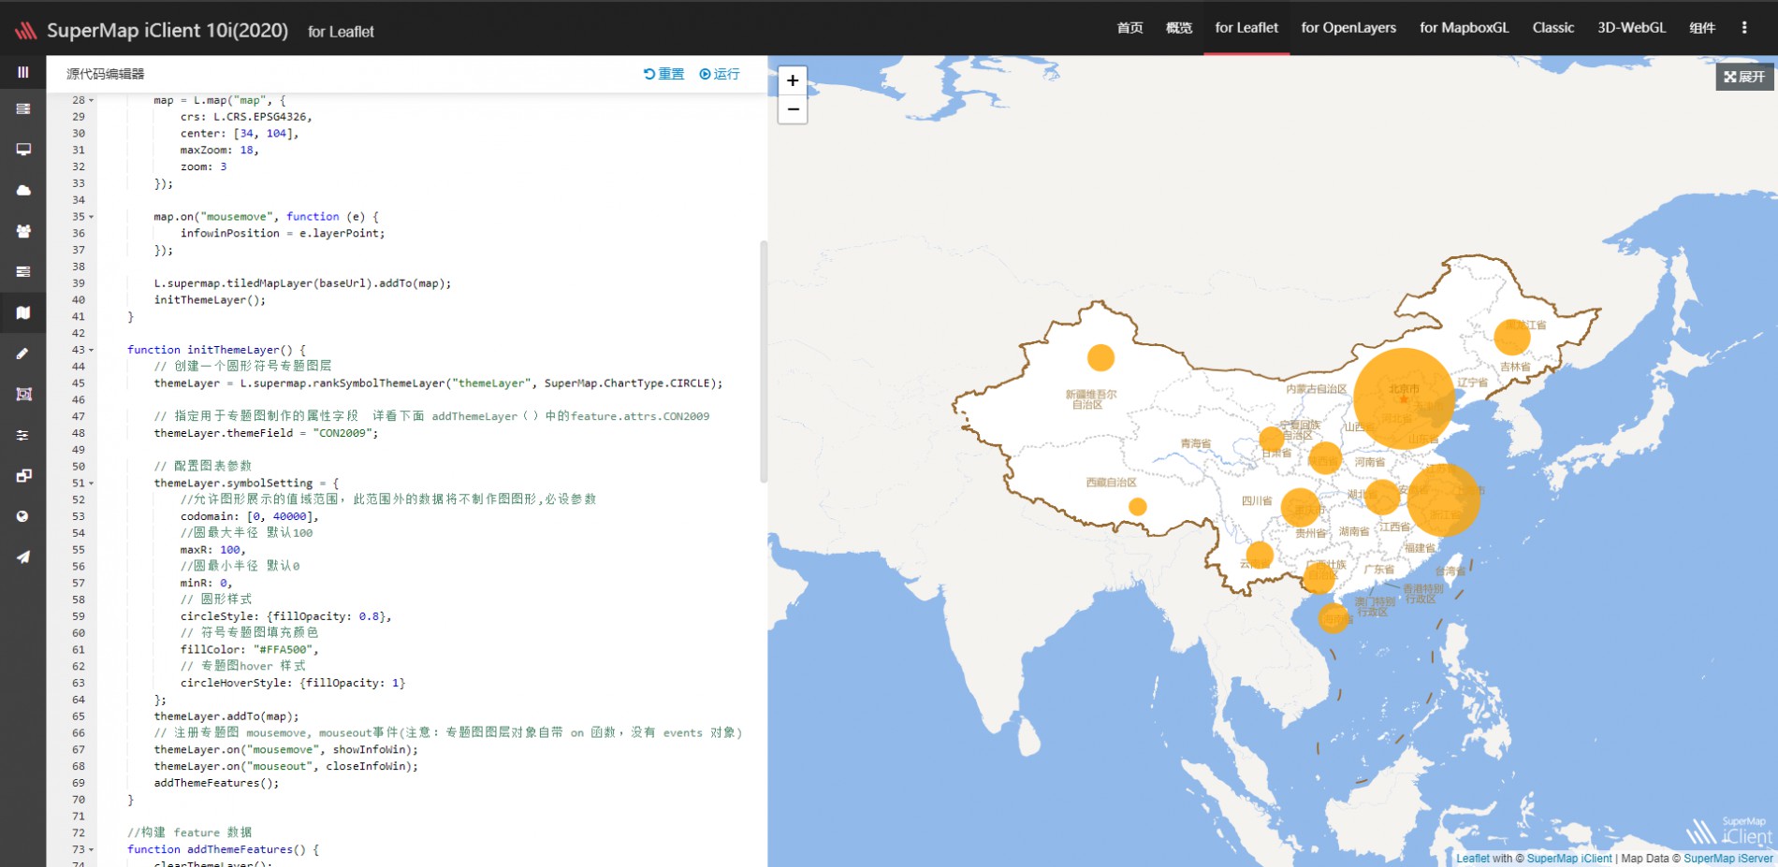This screenshot has width=1778, height=867.
Task: Go to 首页 in the top navigation
Action: pyautogui.click(x=1129, y=28)
